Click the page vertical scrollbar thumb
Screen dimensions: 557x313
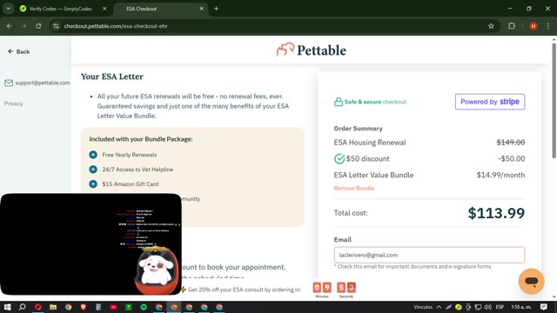tap(554, 100)
